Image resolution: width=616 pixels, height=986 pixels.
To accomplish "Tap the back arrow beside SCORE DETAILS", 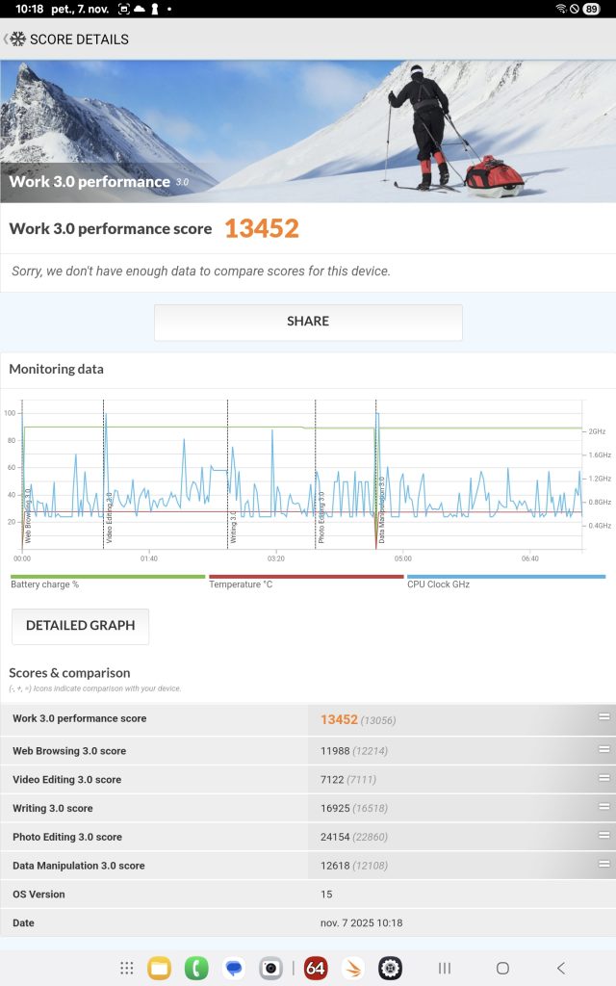I will [x=8, y=39].
